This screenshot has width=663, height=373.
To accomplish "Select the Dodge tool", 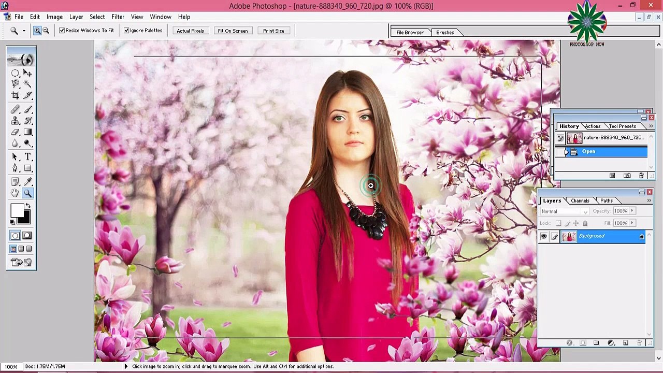I will point(27,144).
